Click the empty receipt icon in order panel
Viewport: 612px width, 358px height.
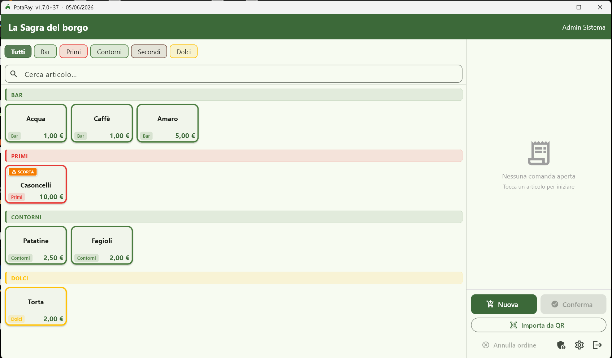[x=539, y=153]
